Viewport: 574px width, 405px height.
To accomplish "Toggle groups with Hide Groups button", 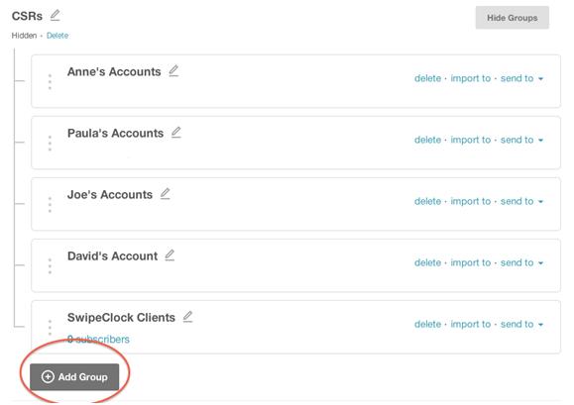I will tap(513, 18).
